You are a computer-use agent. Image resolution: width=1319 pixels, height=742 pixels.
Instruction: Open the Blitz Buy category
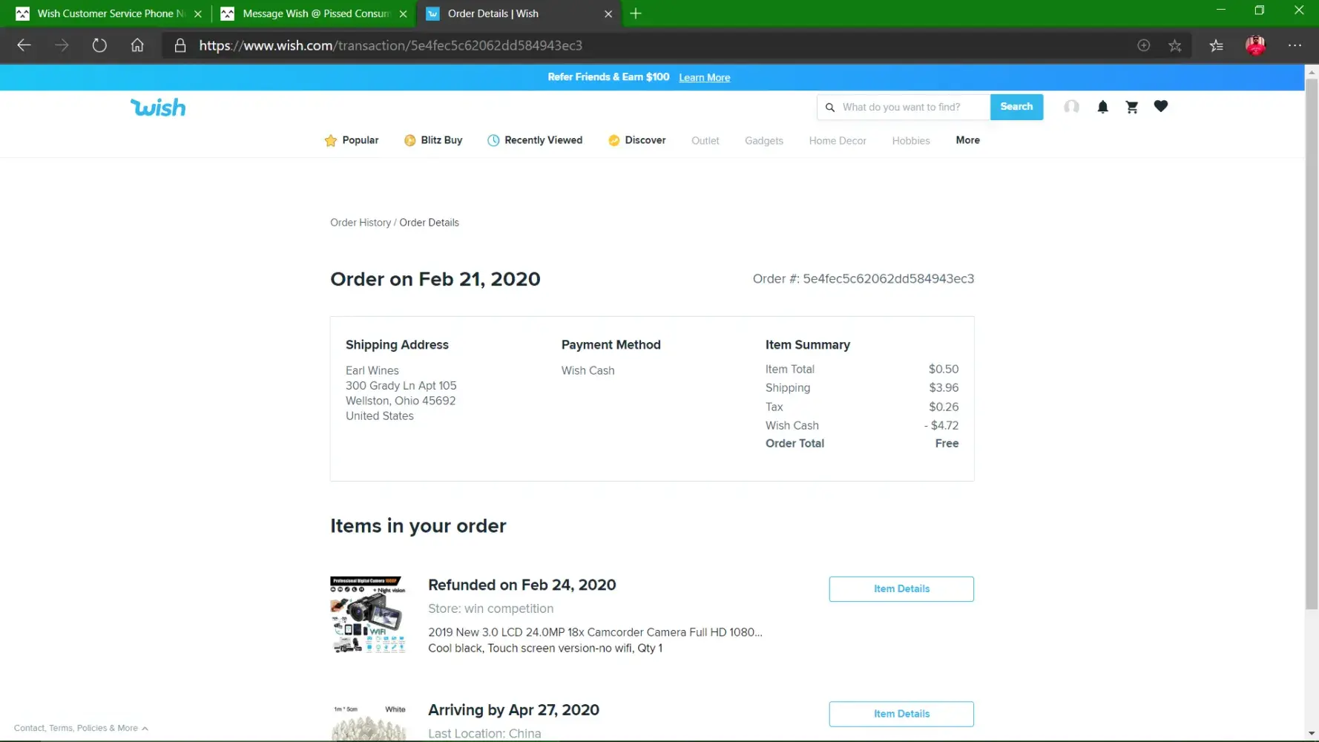(433, 140)
